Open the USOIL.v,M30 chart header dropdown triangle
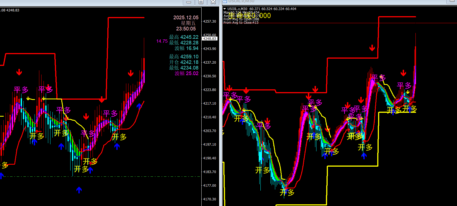The height and width of the screenshot is (206, 457). (x=224, y=9)
